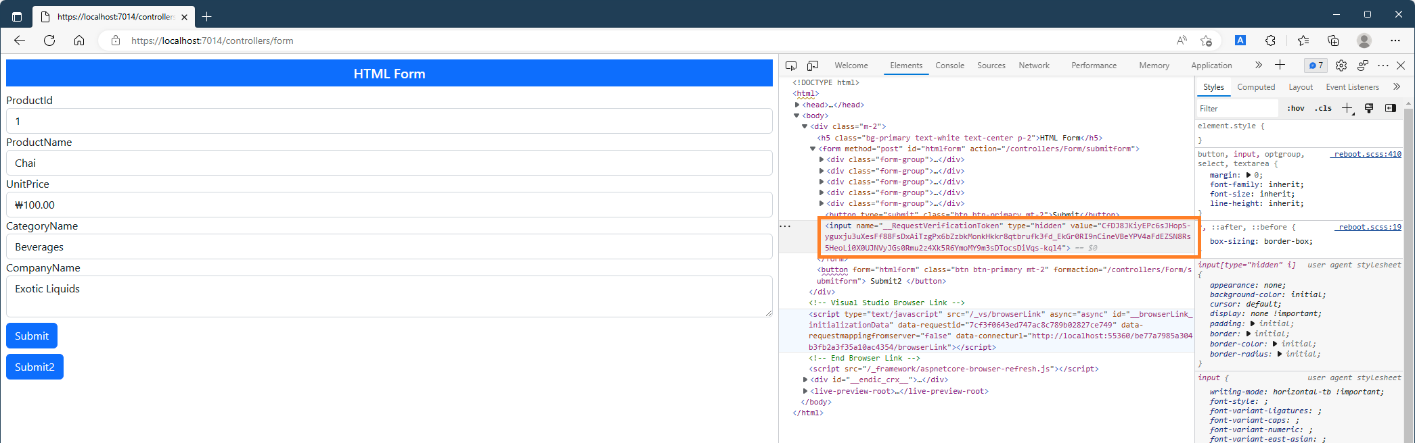Image resolution: width=1415 pixels, height=443 pixels.
Task: Open the Application tab
Action: tap(1211, 66)
